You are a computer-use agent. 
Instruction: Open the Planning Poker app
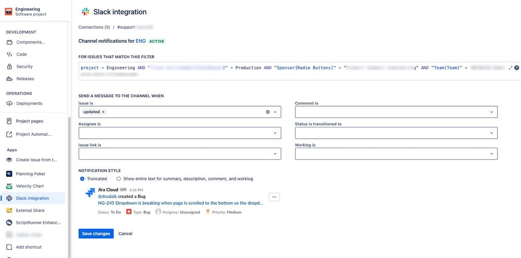pyautogui.click(x=31, y=174)
